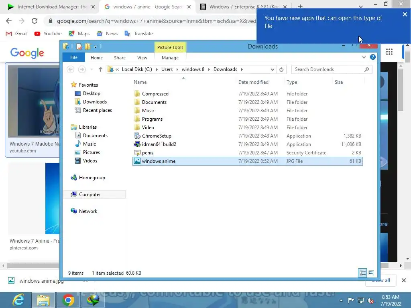Select Network in the navigation pane

click(88, 211)
